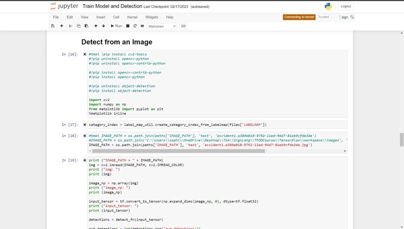Click the Logout button

click(x=346, y=6)
